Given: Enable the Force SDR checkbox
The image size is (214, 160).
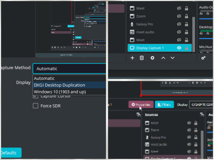Looking at the screenshot, I should pos(36,106).
